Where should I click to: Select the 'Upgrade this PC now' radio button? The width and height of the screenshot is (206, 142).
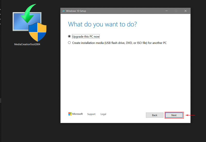tap(69, 36)
